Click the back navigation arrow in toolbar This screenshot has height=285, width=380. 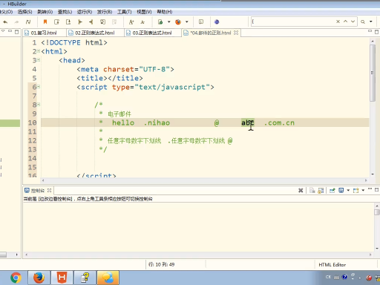tap(5, 22)
